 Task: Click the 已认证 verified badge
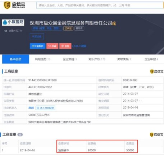click(x=68, y=28)
